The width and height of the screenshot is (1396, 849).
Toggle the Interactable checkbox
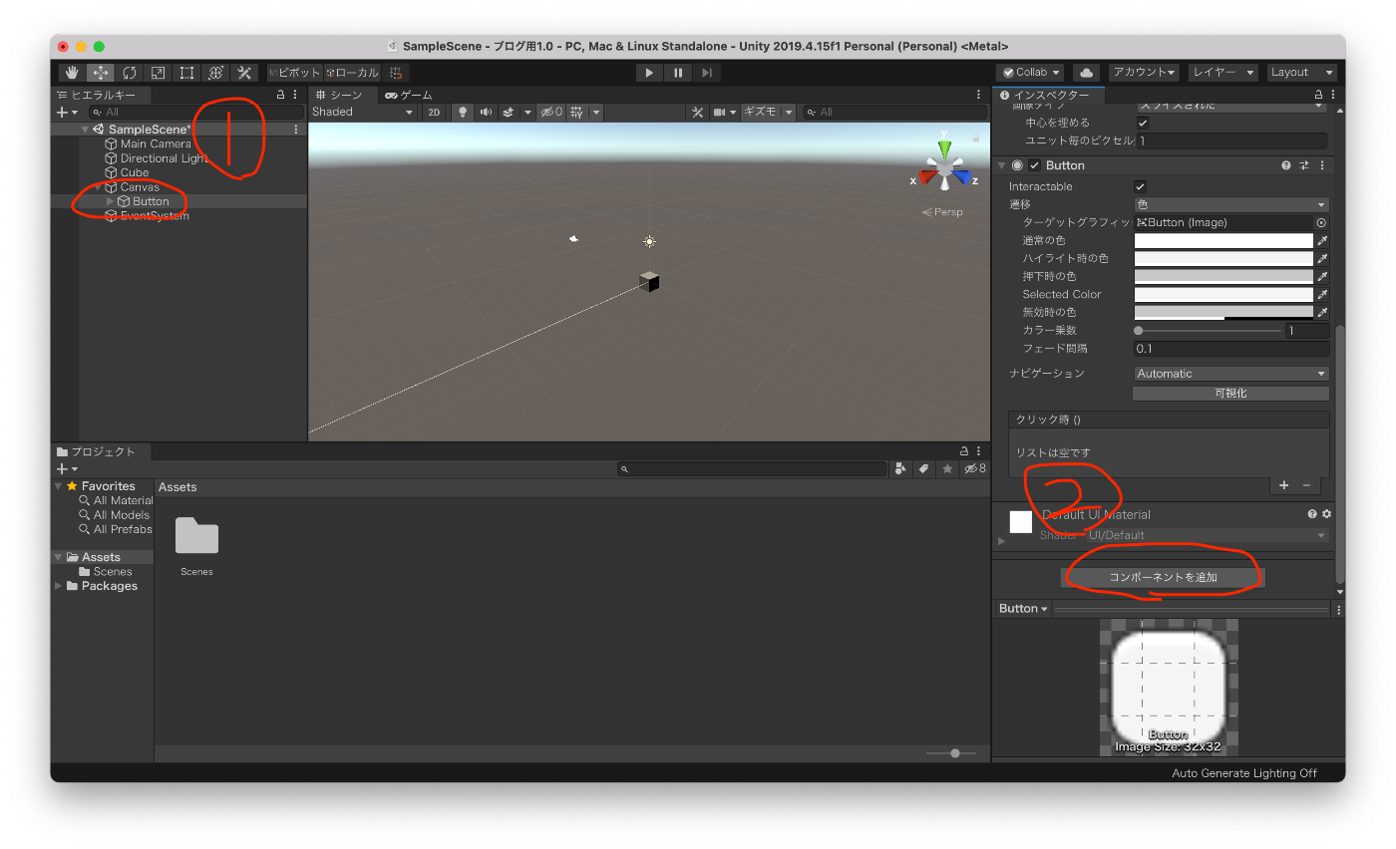click(x=1141, y=186)
